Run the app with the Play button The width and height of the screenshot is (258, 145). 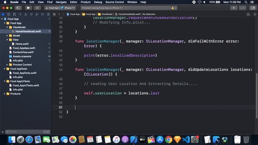point(28,8)
